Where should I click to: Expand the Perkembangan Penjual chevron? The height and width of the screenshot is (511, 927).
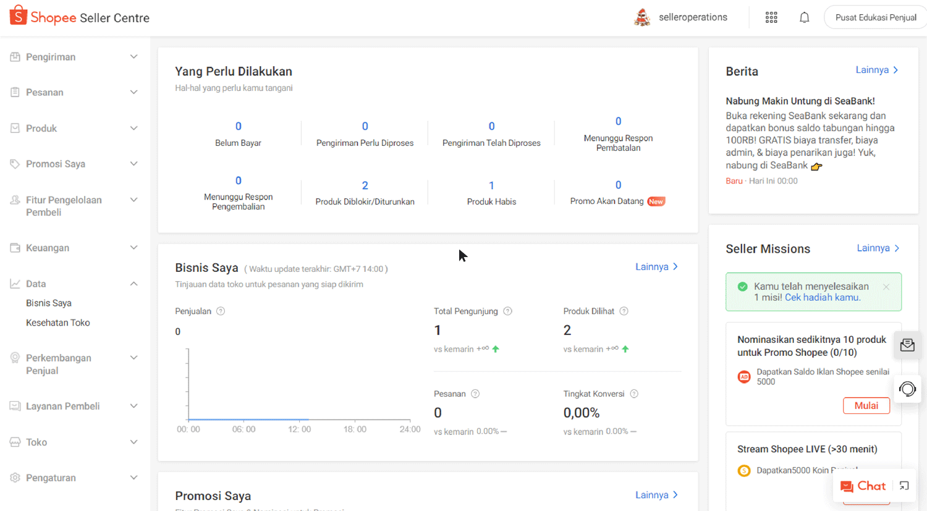133,358
